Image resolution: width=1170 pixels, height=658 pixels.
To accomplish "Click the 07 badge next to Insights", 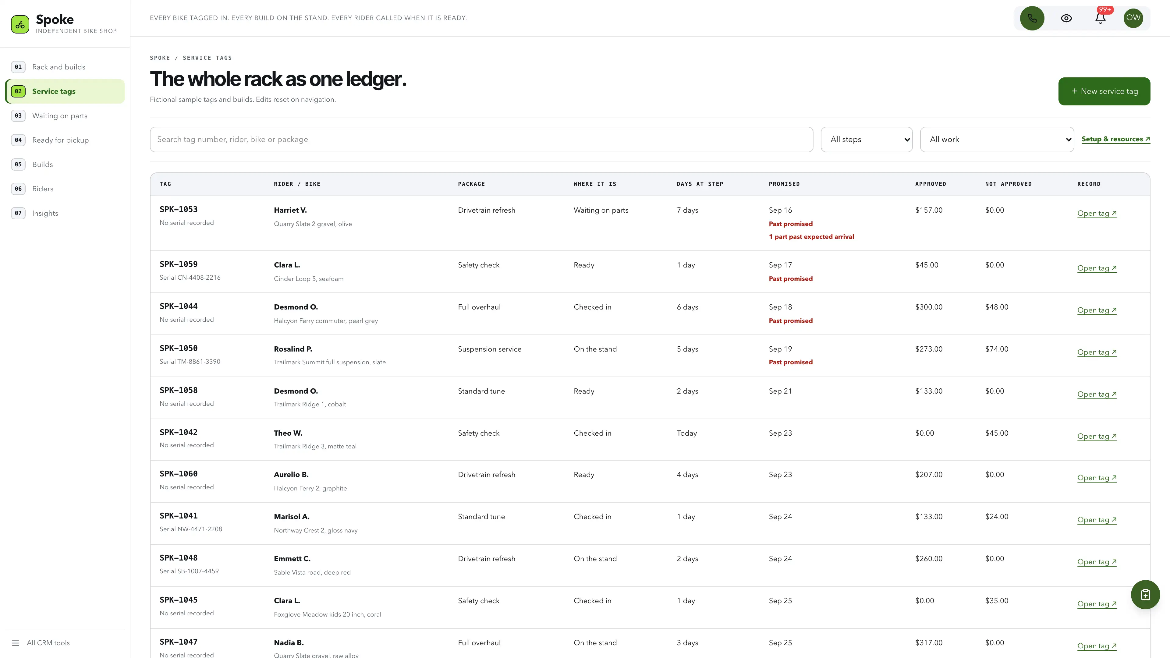I will pyautogui.click(x=18, y=213).
